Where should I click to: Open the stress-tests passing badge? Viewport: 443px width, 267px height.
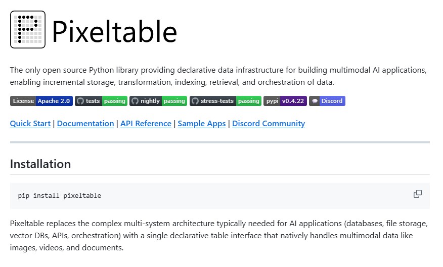(x=226, y=101)
